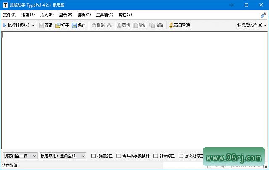
Task: Enable the 波浪线修正 checkbox
Action: pyautogui.click(x=181, y=156)
